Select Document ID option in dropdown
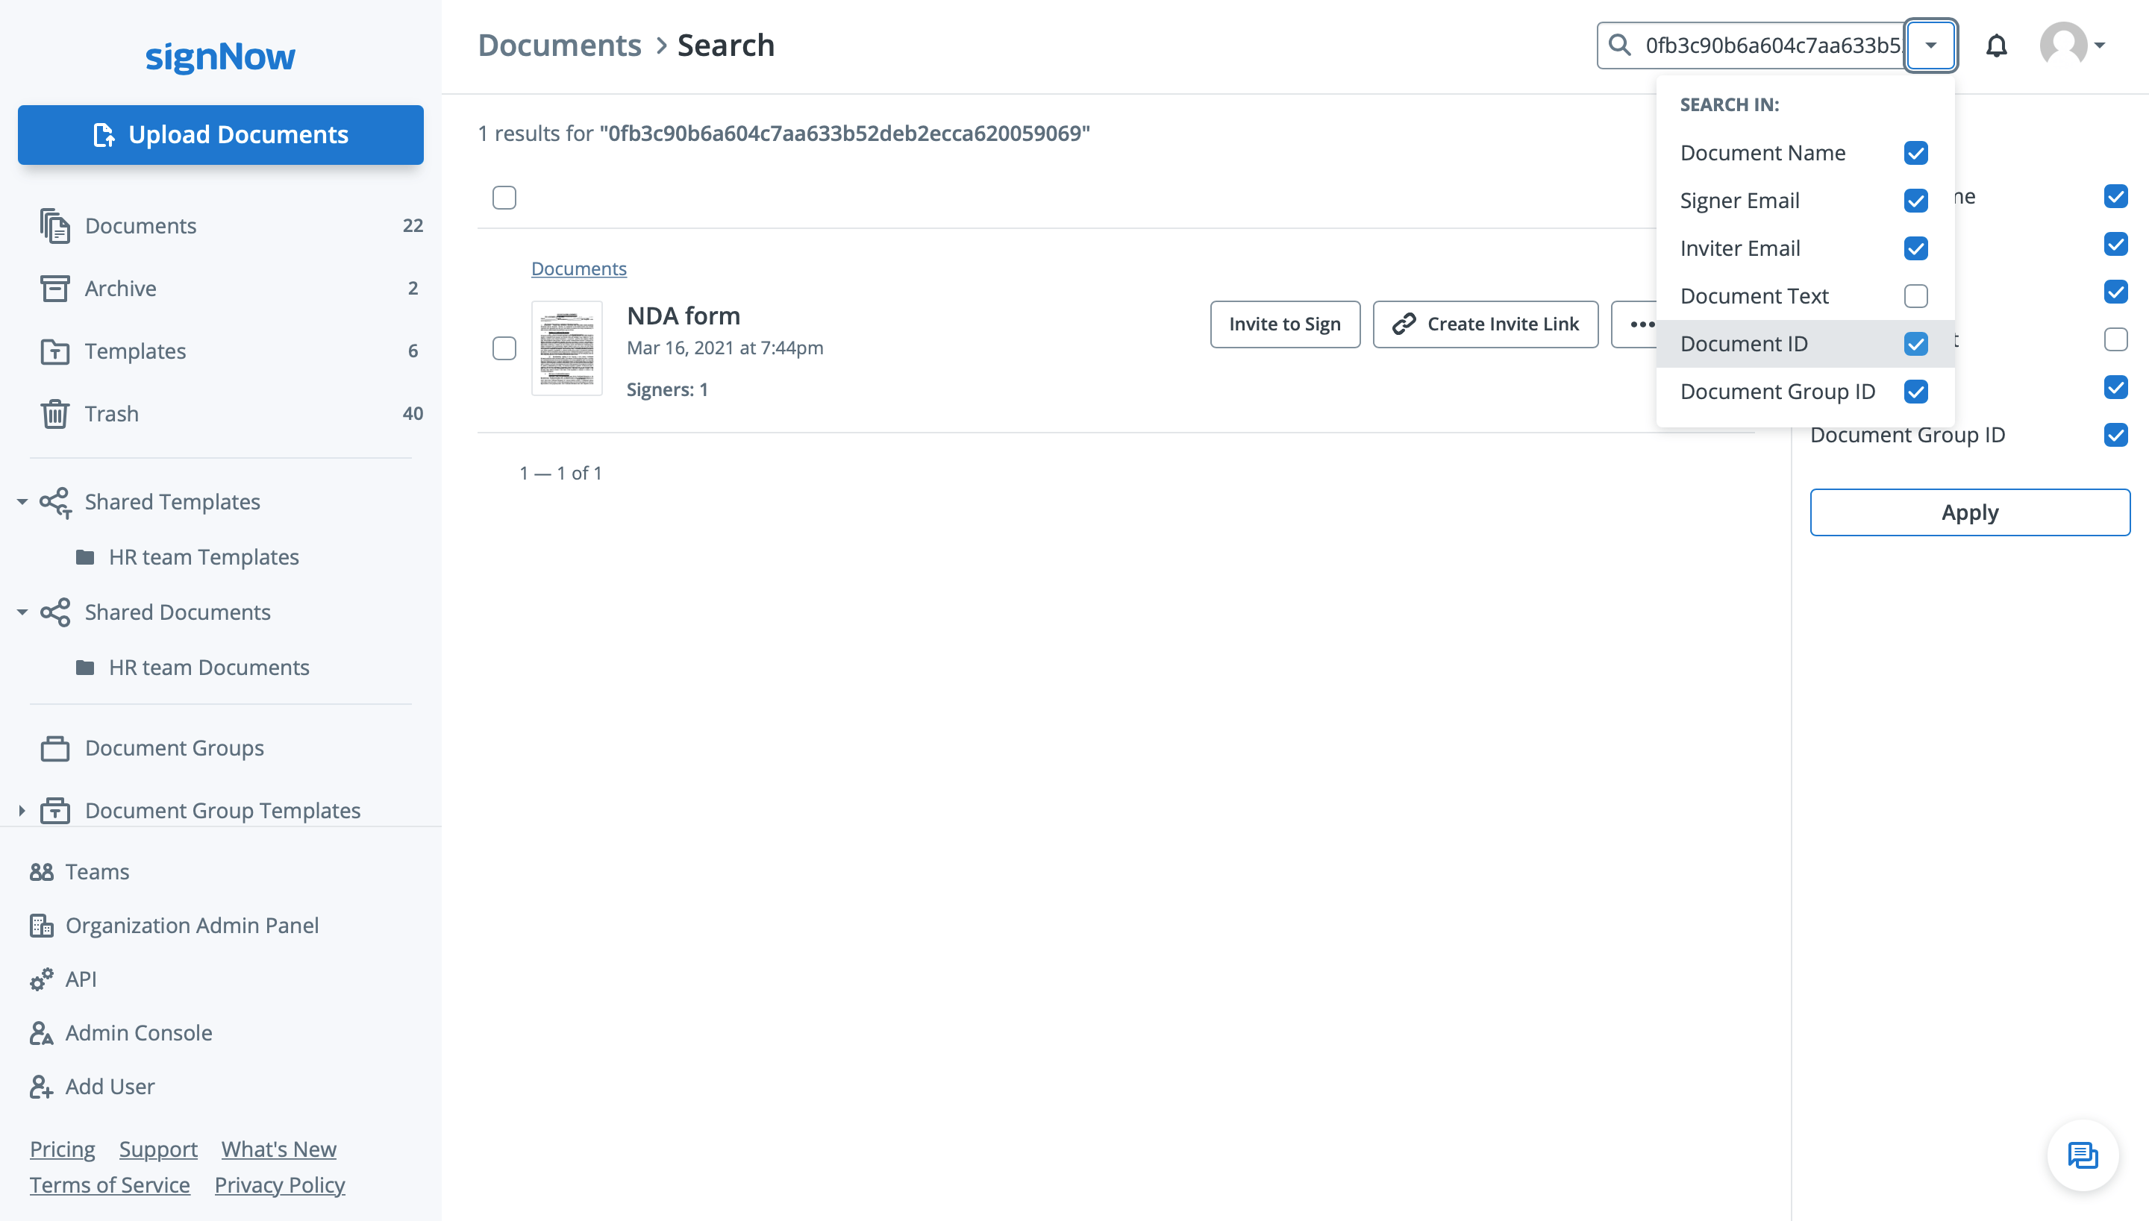 [x=1744, y=344]
